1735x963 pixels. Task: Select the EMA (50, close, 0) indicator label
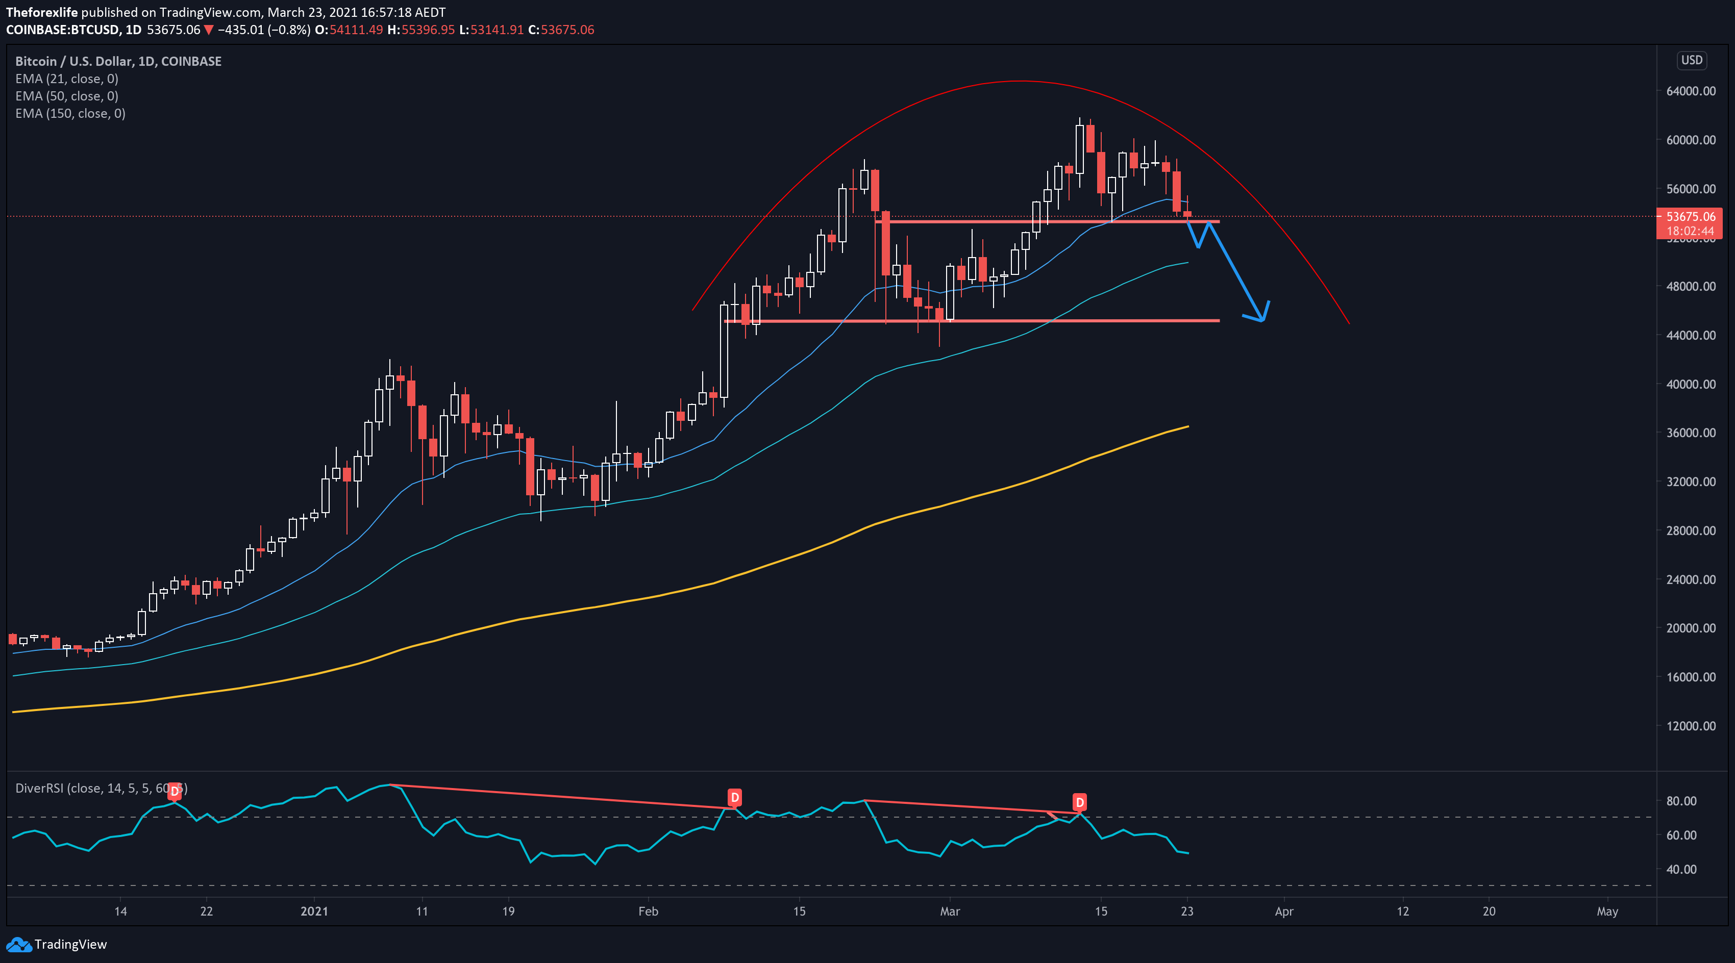click(67, 96)
